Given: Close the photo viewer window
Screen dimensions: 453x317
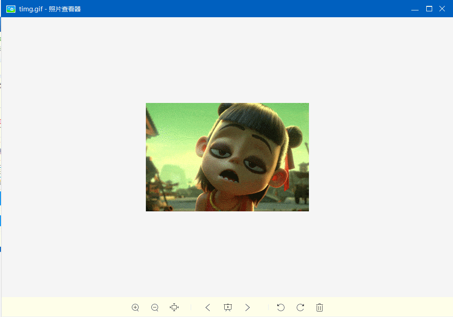Looking at the screenshot, I should point(443,9).
